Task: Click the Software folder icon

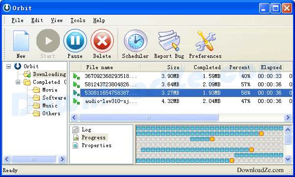Action: pos(36,98)
